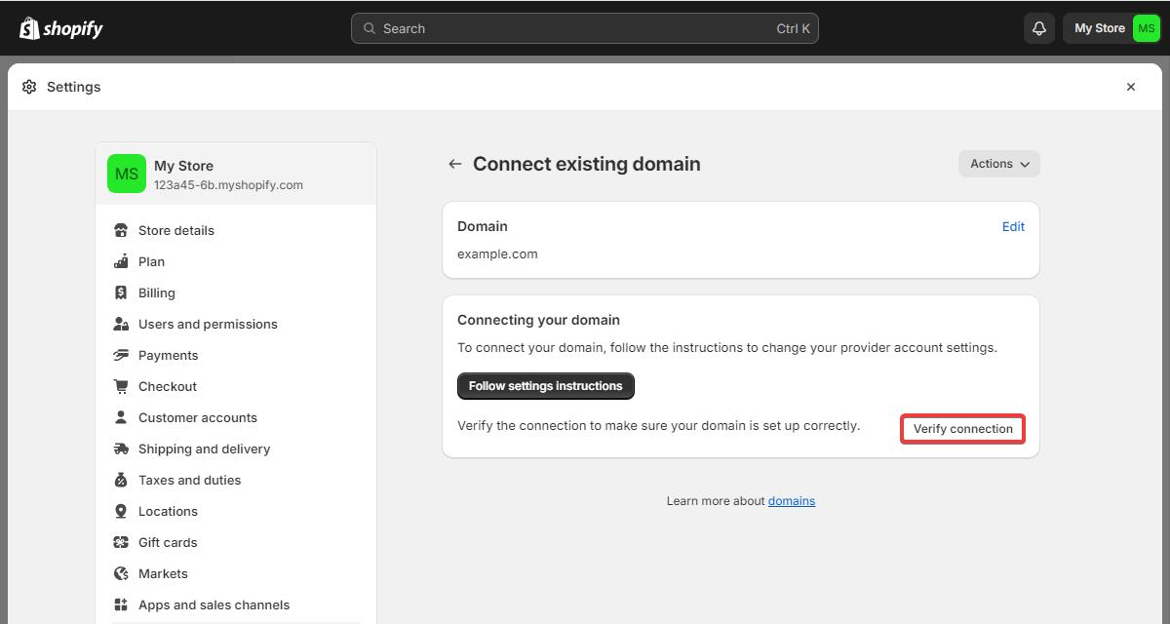Click the Locations pin icon
The width and height of the screenshot is (1170, 624).
click(x=121, y=511)
